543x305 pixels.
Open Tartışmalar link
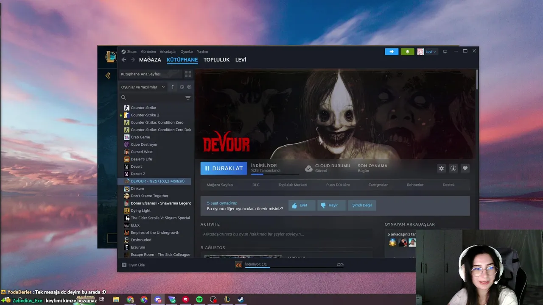pyautogui.click(x=378, y=185)
